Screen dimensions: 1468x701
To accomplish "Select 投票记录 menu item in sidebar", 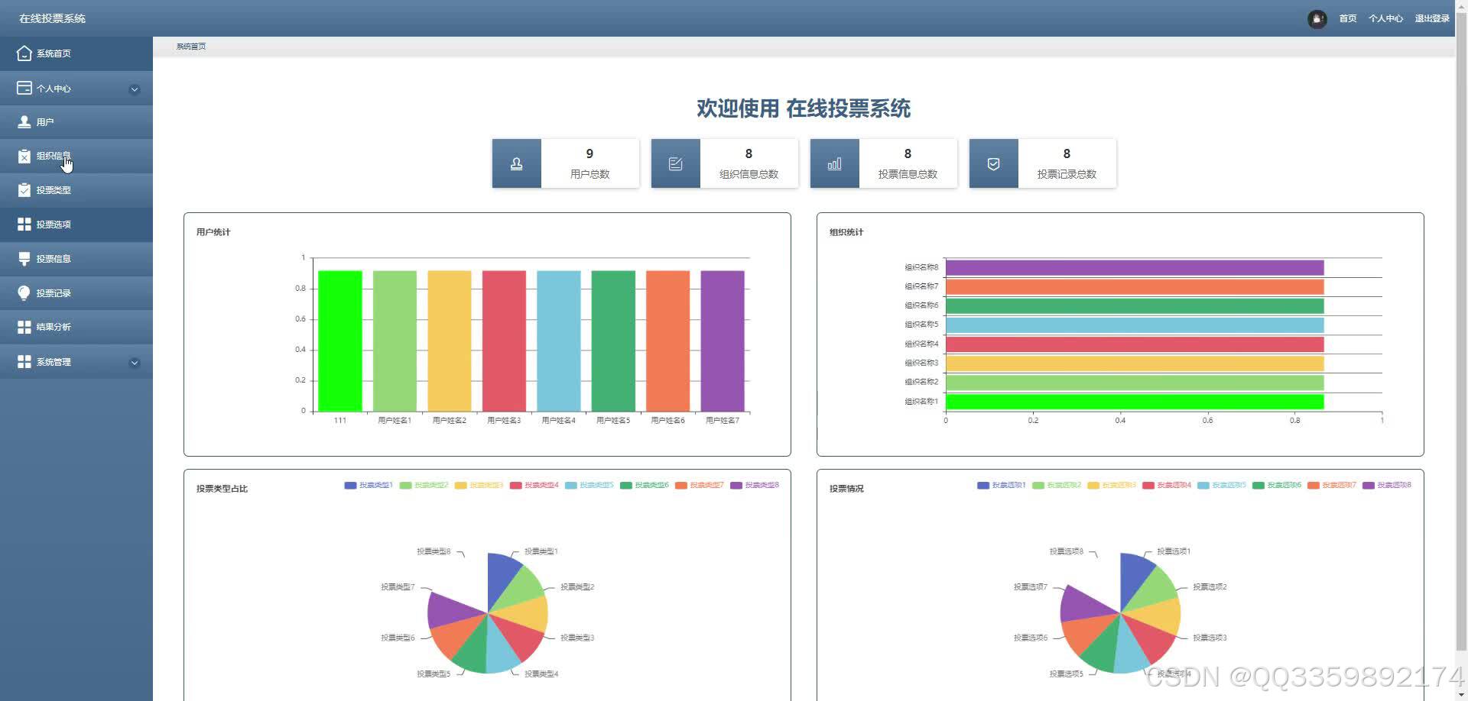I will (x=76, y=292).
